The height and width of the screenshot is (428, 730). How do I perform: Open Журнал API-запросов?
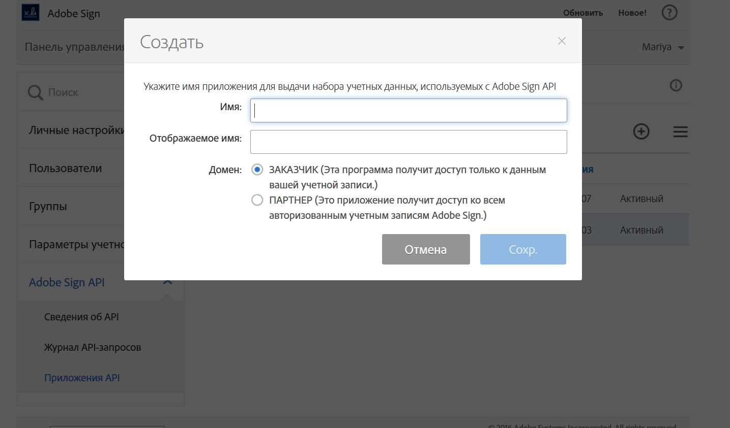tap(93, 347)
